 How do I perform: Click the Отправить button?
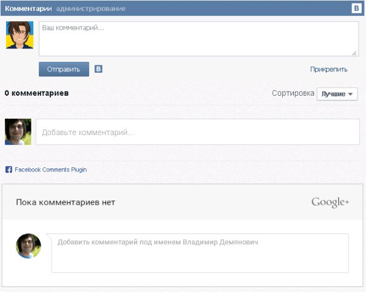click(x=64, y=69)
